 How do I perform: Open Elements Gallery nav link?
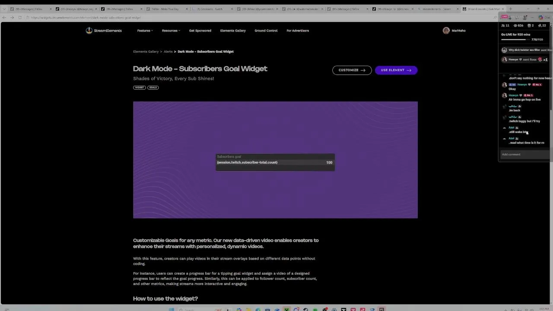[x=233, y=31]
